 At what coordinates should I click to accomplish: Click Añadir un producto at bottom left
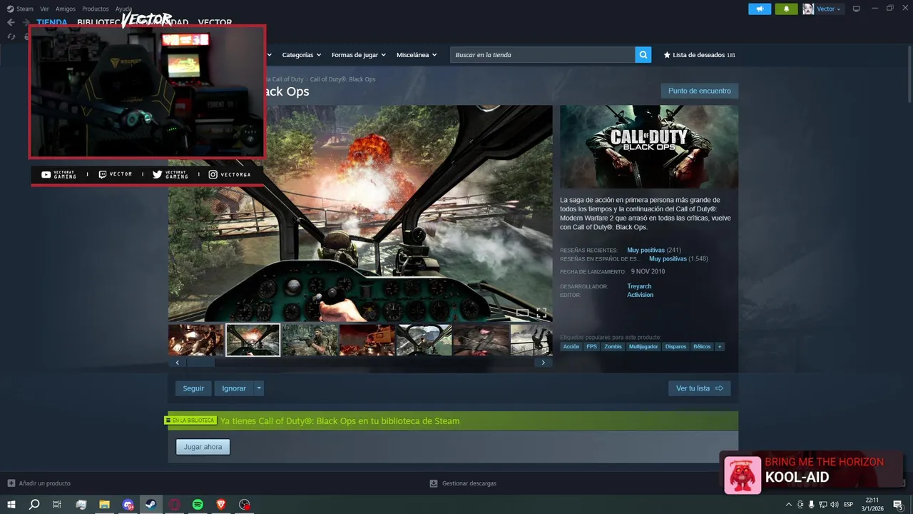coord(39,483)
